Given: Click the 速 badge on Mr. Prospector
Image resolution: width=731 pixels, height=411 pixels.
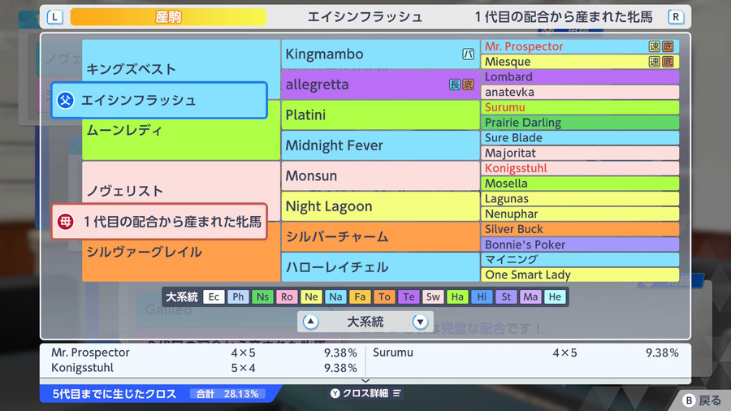Looking at the screenshot, I should point(655,46).
